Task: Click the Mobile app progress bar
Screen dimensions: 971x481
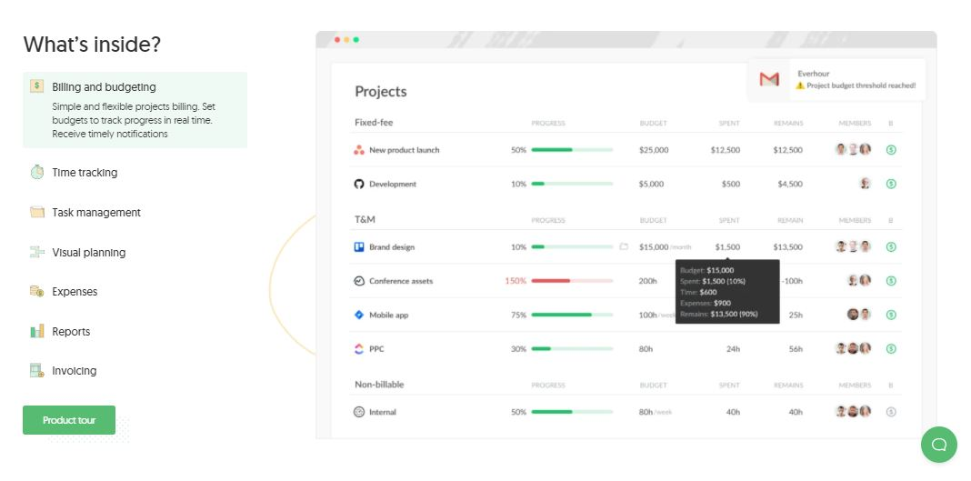Action: [572, 316]
